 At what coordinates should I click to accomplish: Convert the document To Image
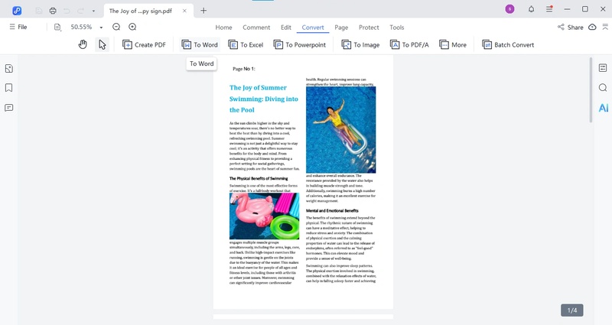(x=360, y=45)
